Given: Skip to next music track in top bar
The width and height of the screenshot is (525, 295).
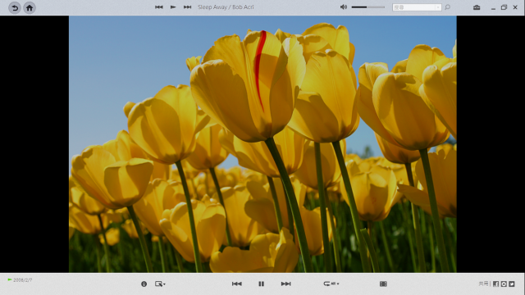Looking at the screenshot, I should [x=187, y=7].
